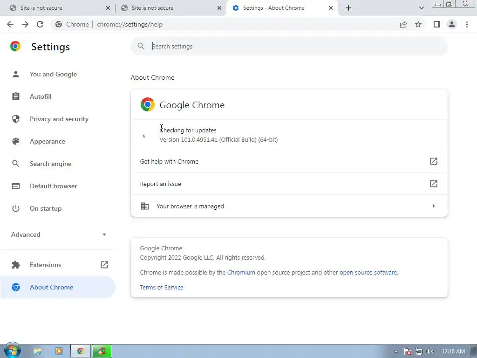Open the profile avatar menu
The height and width of the screenshot is (358, 477).
[x=452, y=24]
